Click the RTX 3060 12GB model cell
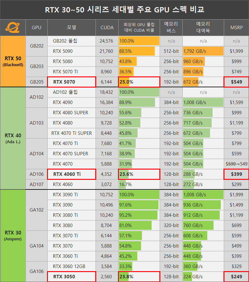 [72, 266]
